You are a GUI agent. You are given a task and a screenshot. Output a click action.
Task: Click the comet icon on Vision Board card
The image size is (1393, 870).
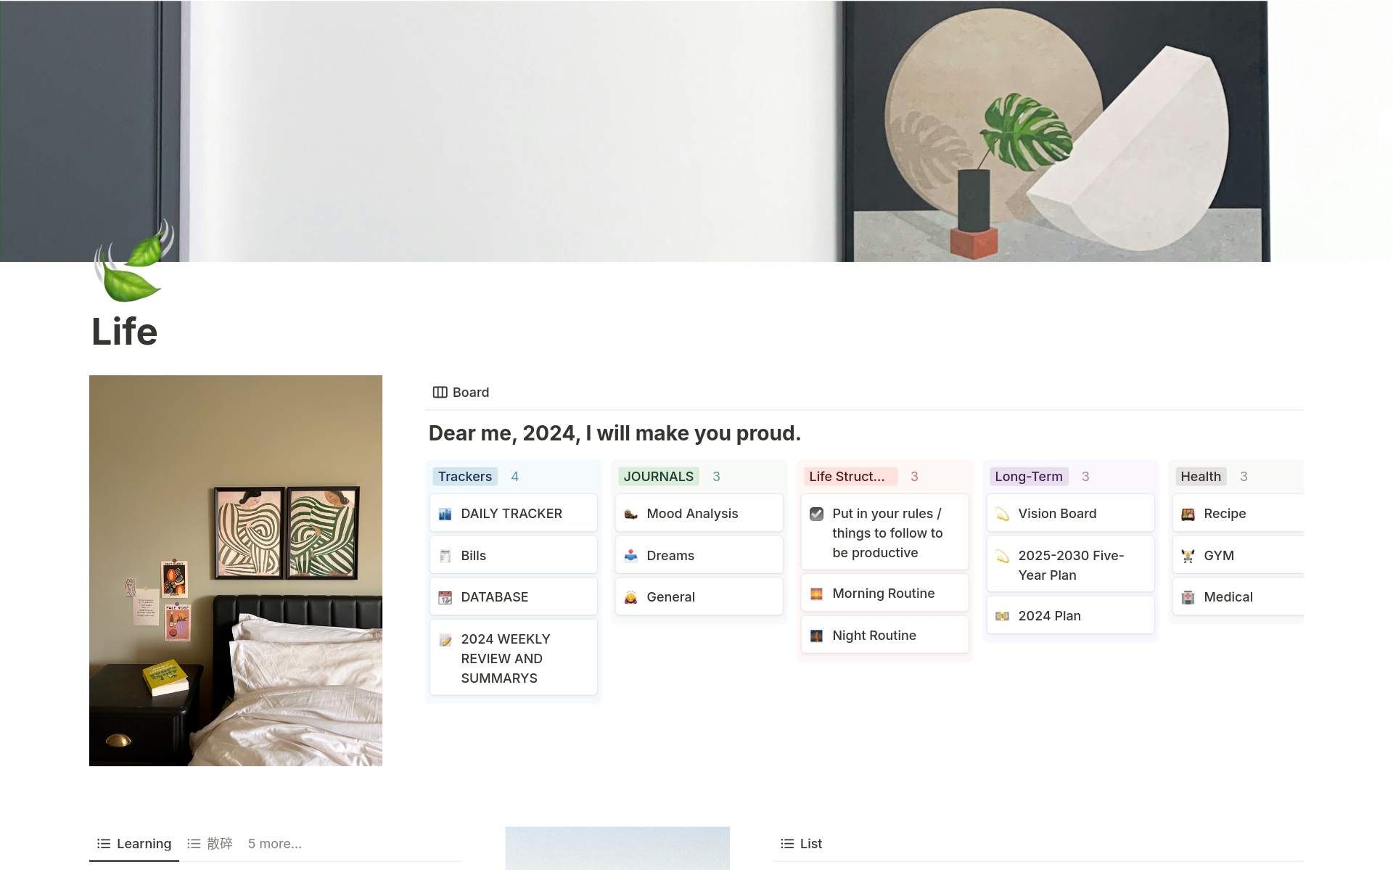click(1003, 513)
